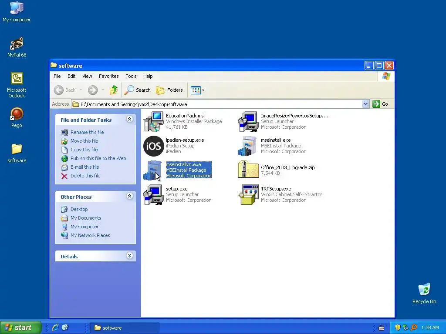This screenshot has height=334, width=446.
Task: Click Move this file
Action: point(84,141)
